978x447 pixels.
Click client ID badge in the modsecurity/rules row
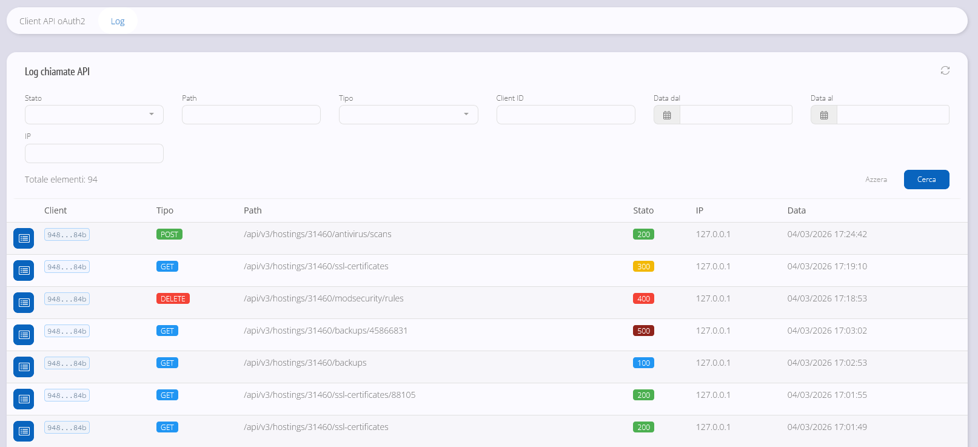click(67, 299)
